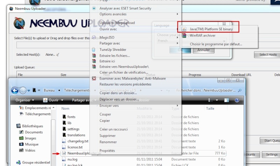
Task: Select Créer un raccourci
Action: point(113,129)
